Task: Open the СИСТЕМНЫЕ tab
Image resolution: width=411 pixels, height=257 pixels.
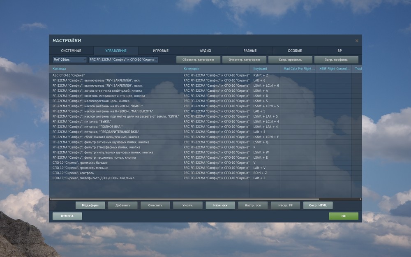Action: point(71,51)
